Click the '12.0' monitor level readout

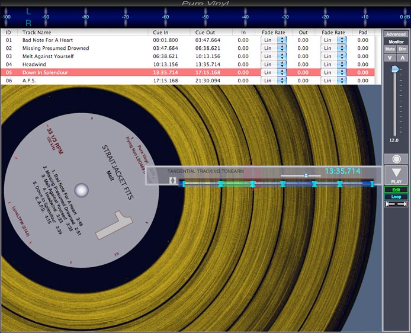(394, 140)
